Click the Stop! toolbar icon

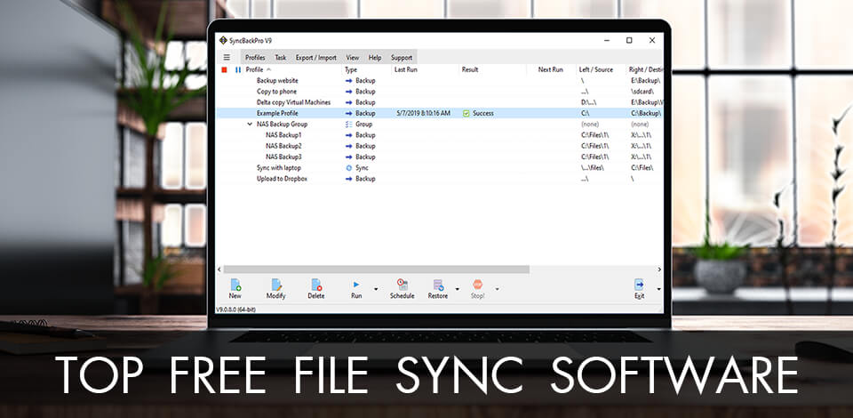tap(478, 285)
